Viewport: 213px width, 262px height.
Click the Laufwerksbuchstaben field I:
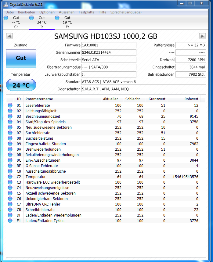[109, 74]
